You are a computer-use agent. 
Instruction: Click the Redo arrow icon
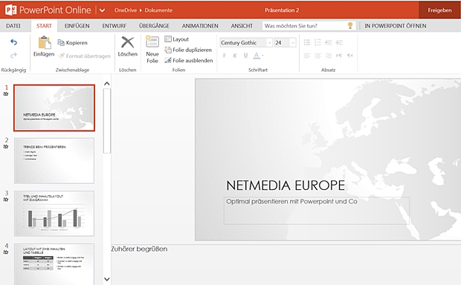(x=13, y=55)
